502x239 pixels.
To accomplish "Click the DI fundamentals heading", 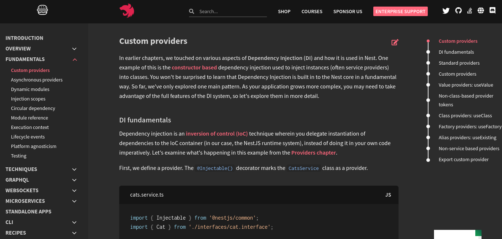I will pos(145,120).
